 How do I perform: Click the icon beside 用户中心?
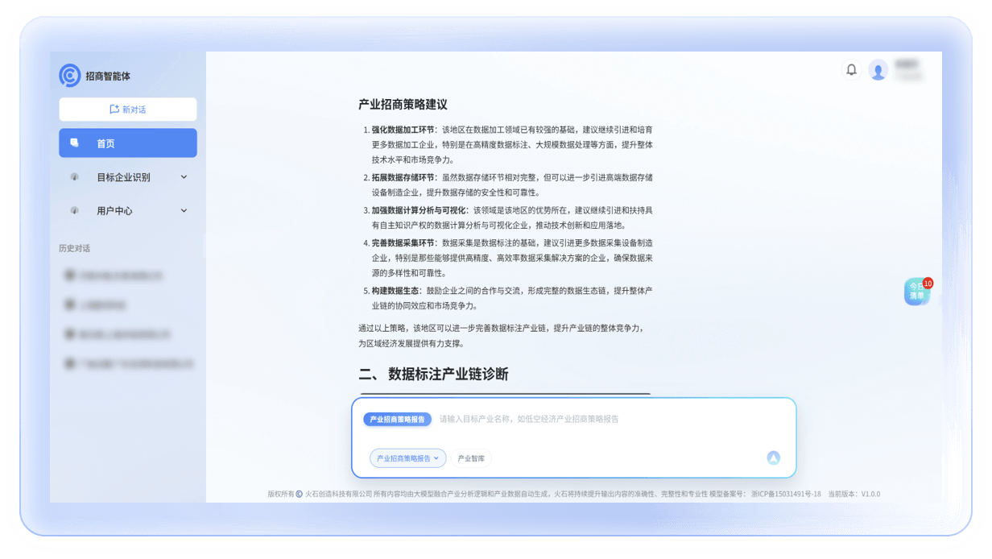[x=75, y=211]
